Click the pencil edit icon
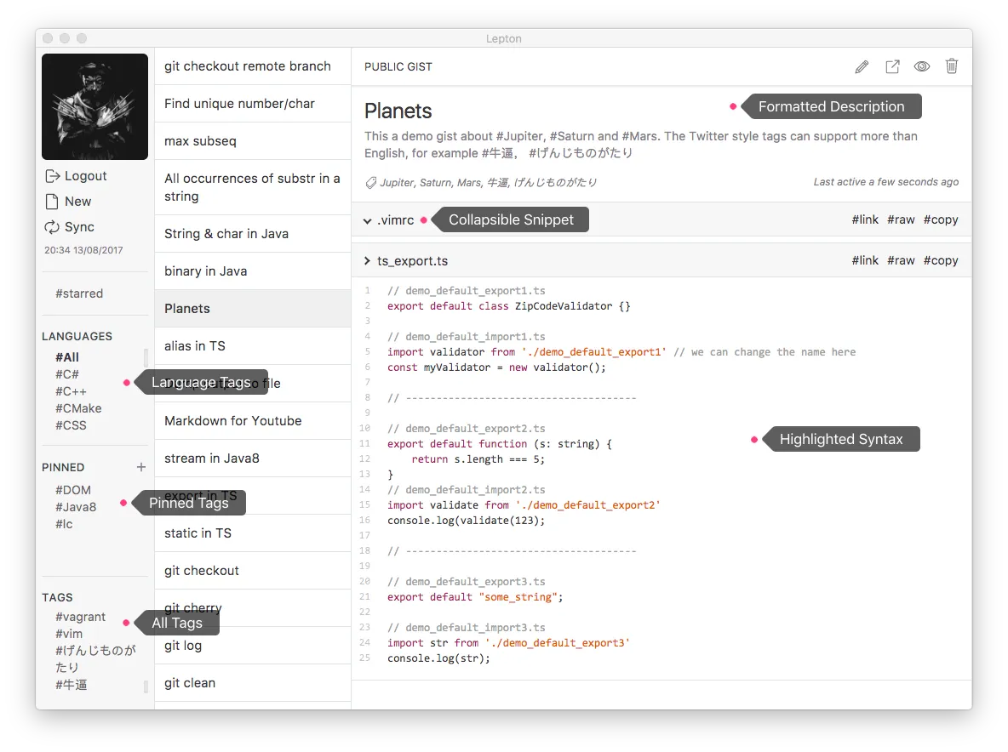Image resolution: width=1008 pixels, height=752 pixels. point(862,67)
